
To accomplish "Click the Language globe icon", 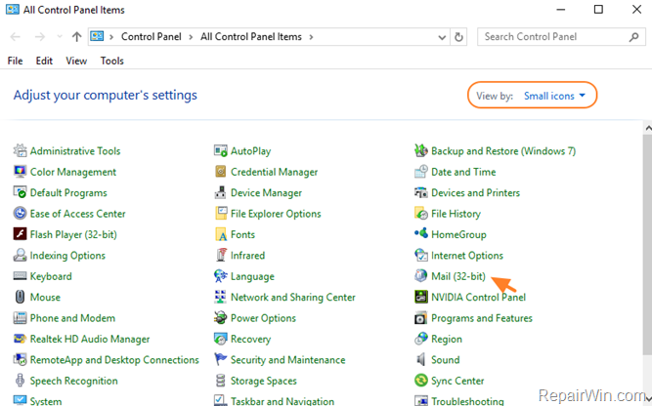I will coord(220,276).
